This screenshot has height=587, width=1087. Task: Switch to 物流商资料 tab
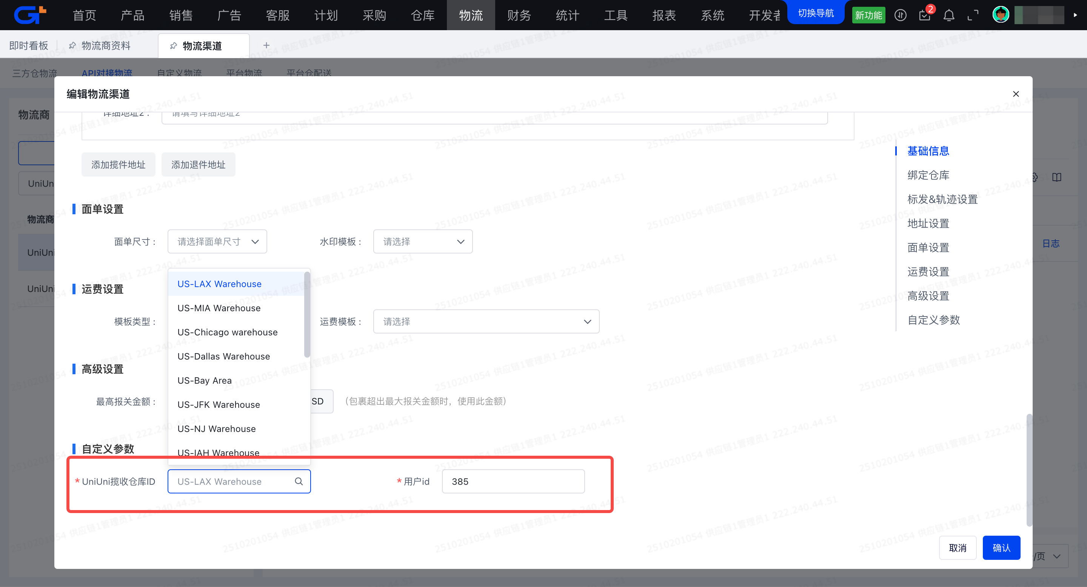point(106,46)
